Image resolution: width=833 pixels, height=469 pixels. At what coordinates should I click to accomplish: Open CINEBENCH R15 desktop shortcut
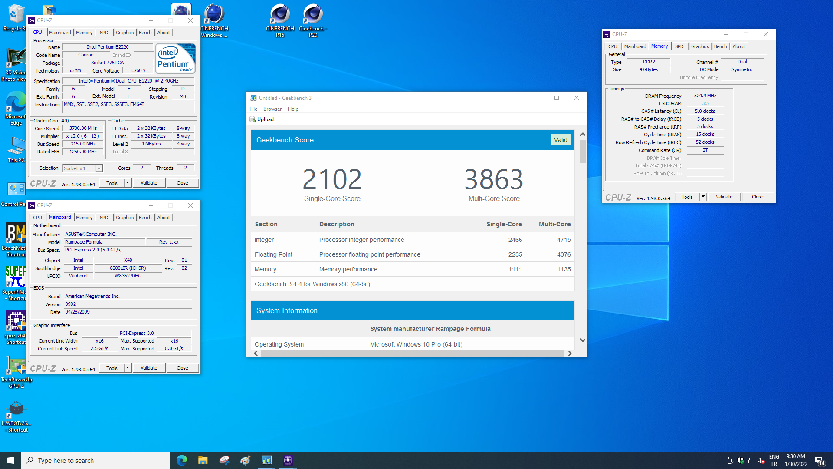point(280,21)
